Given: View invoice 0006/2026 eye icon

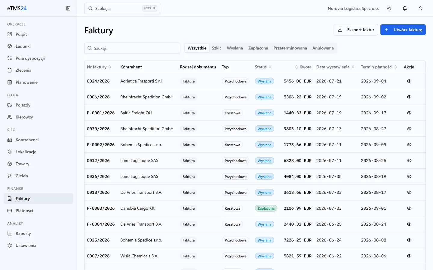Looking at the screenshot, I should [x=409, y=97].
